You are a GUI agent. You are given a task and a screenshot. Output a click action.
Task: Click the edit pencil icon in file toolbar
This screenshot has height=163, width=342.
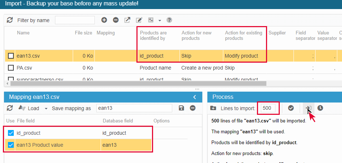pyautogui.click(x=139, y=20)
